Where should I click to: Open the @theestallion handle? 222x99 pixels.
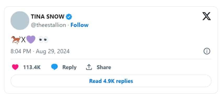[48, 25]
